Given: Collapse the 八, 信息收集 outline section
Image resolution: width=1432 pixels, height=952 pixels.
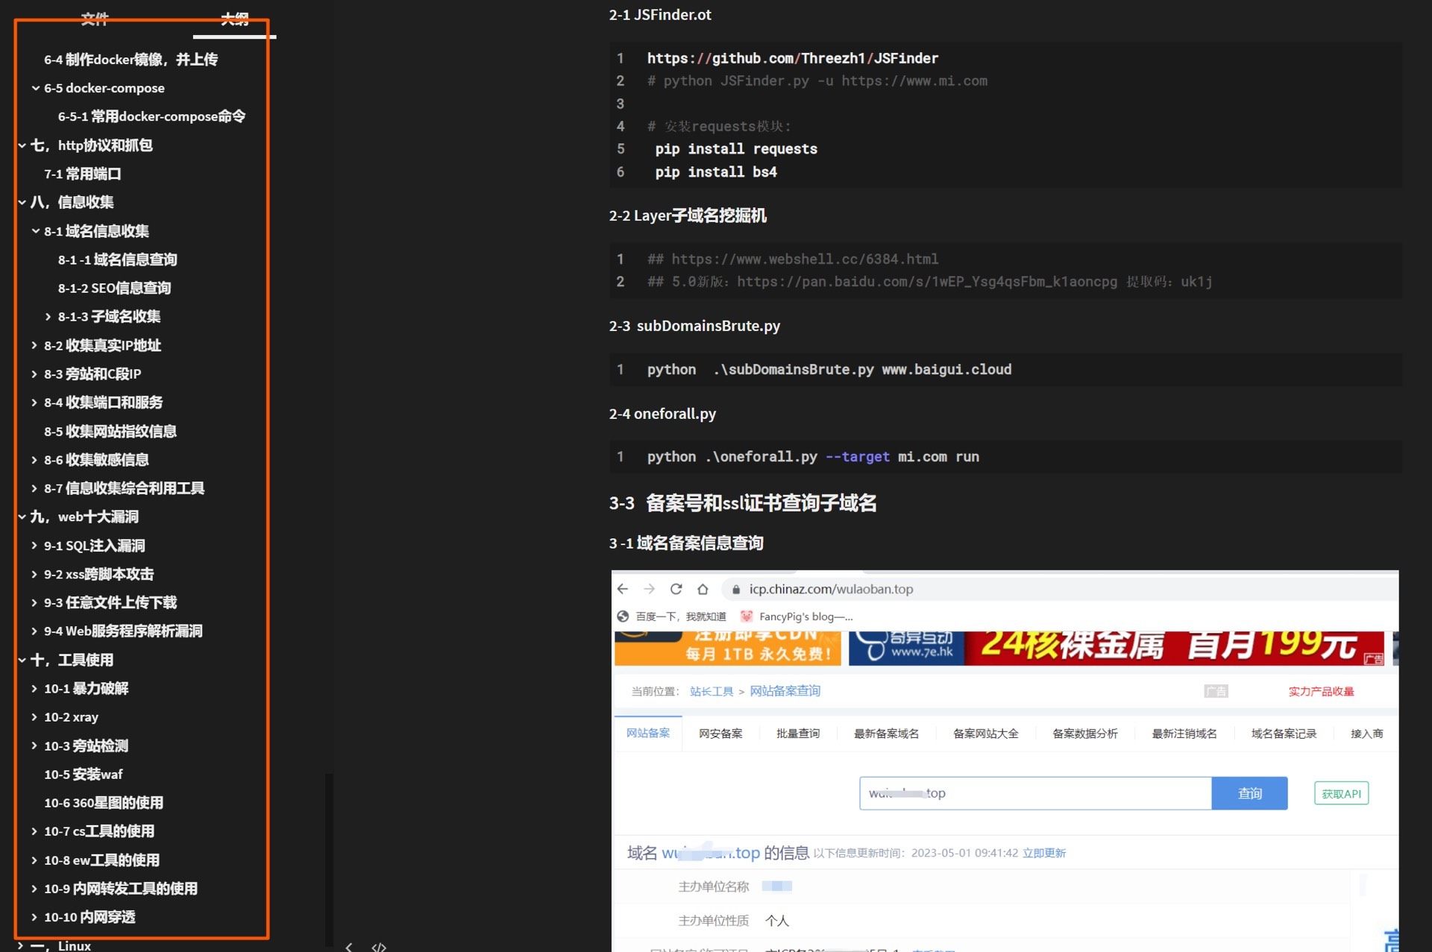Looking at the screenshot, I should tap(22, 202).
